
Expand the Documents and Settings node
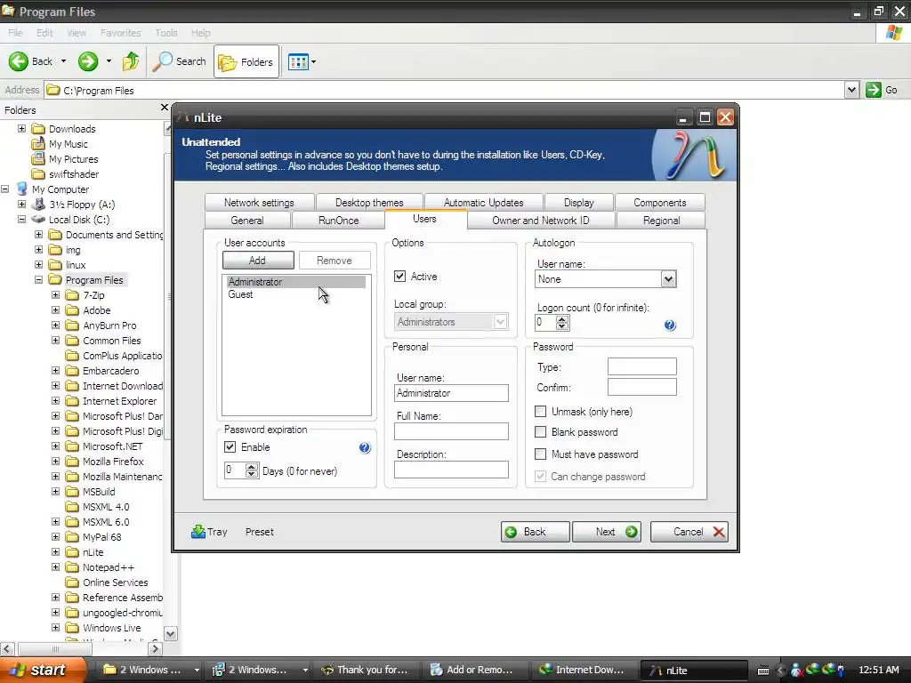click(x=38, y=235)
